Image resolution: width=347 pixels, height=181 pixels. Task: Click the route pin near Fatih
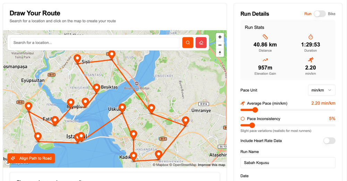click(55, 121)
